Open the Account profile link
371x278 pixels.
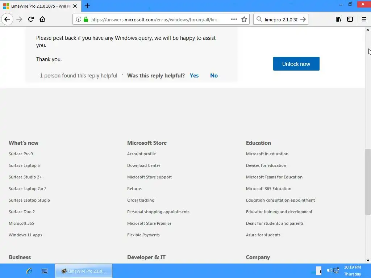coord(142,154)
